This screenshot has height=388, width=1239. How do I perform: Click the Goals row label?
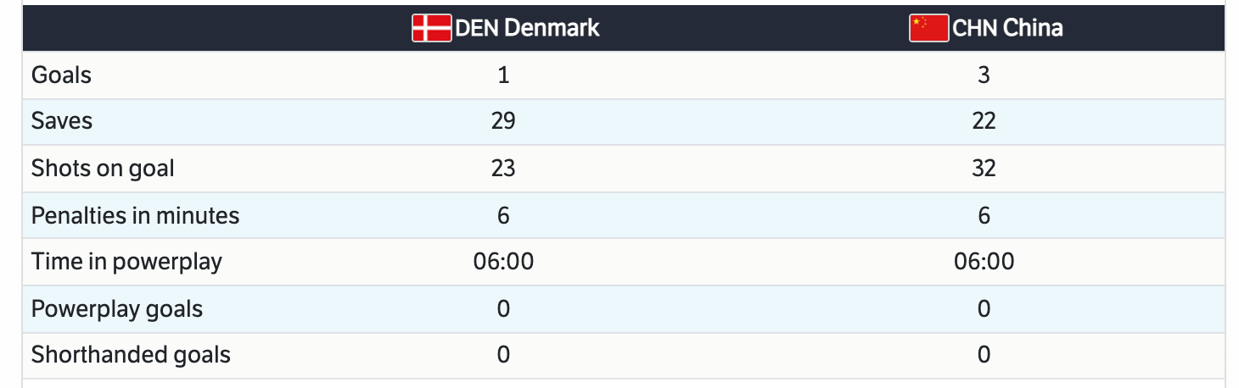pyautogui.click(x=61, y=75)
